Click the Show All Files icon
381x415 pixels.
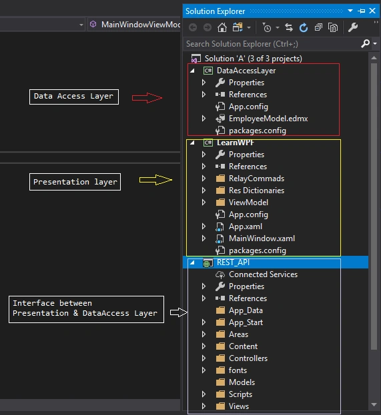coord(333,27)
